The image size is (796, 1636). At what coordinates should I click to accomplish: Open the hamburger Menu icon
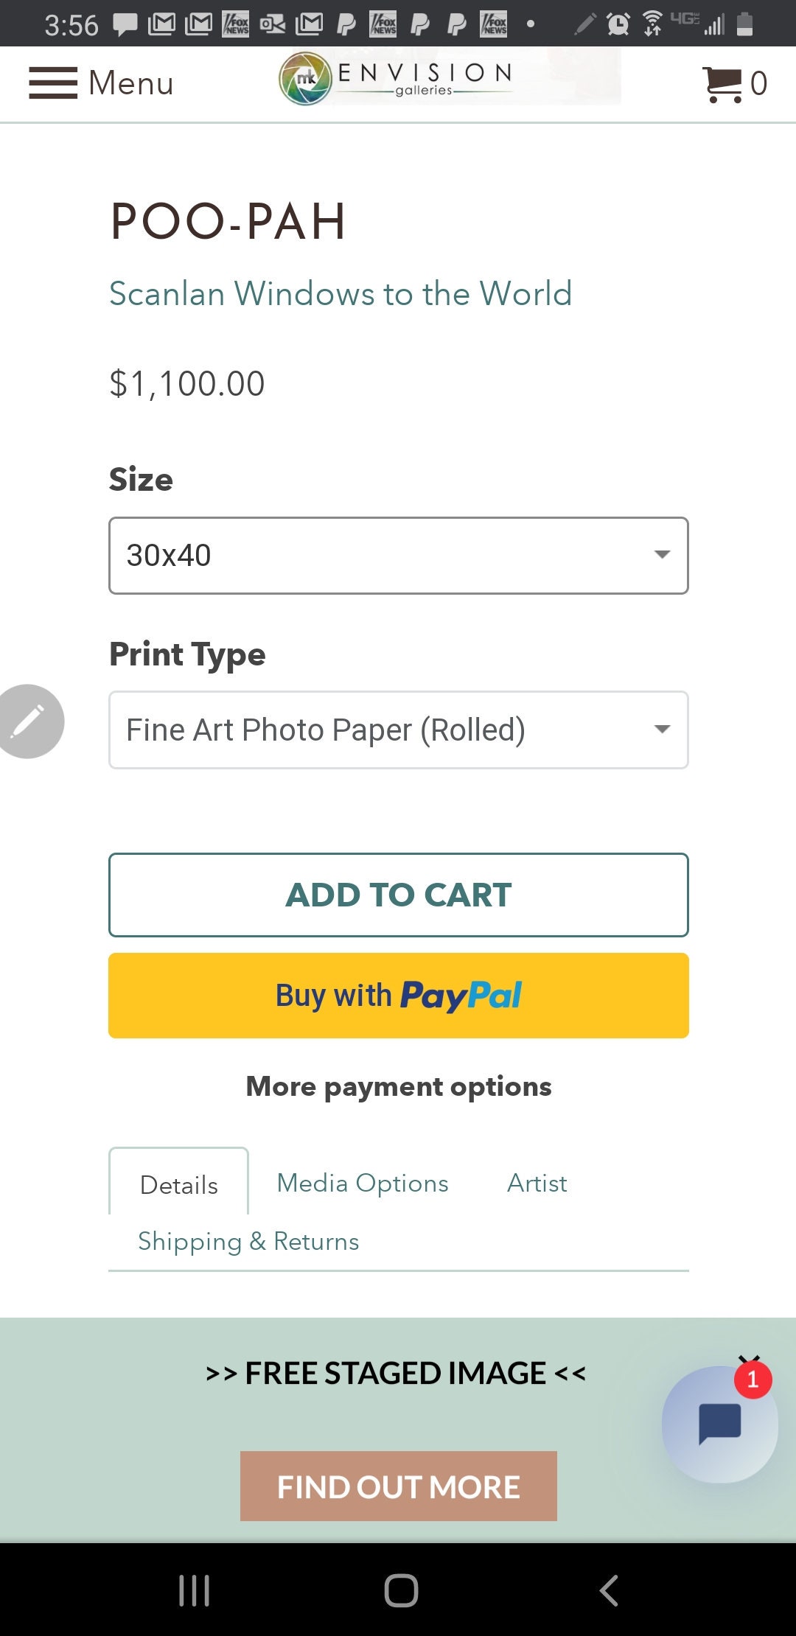(x=53, y=83)
